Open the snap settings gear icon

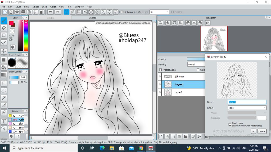(116, 12)
